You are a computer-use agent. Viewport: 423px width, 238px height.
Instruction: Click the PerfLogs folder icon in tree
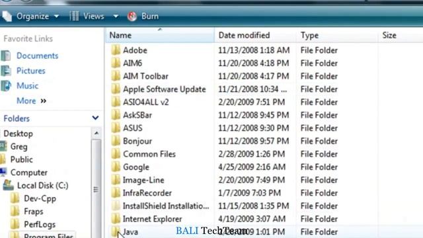[x=15, y=224]
